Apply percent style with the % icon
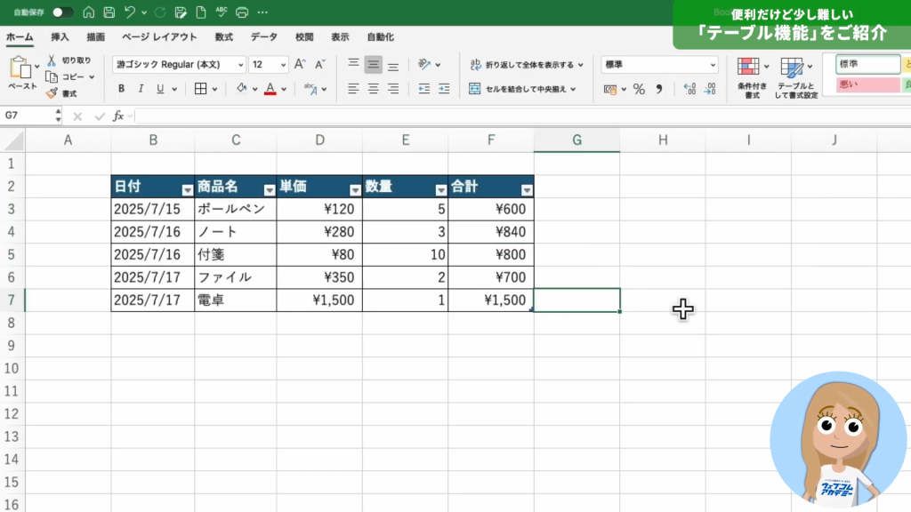This screenshot has width=911, height=512. (x=639, y=89)
